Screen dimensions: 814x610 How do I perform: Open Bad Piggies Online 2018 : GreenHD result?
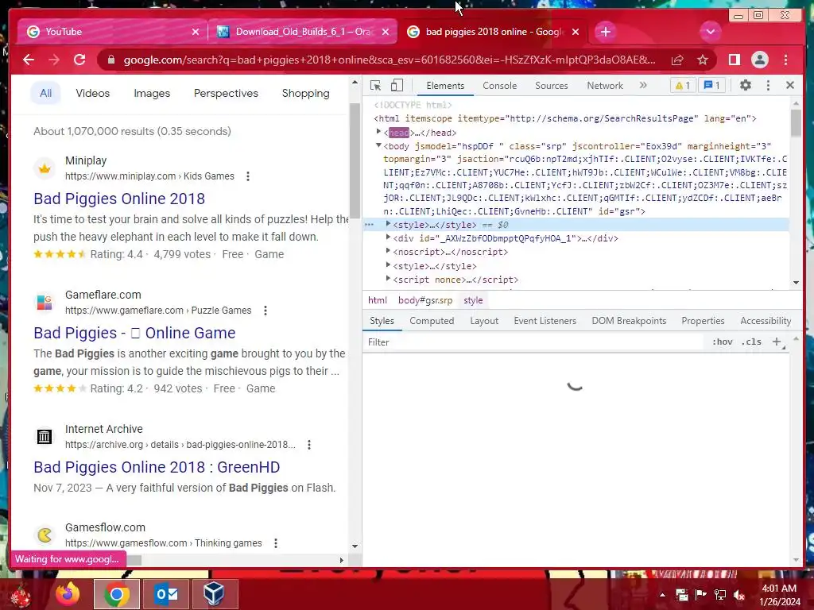(x=157, y=467)
